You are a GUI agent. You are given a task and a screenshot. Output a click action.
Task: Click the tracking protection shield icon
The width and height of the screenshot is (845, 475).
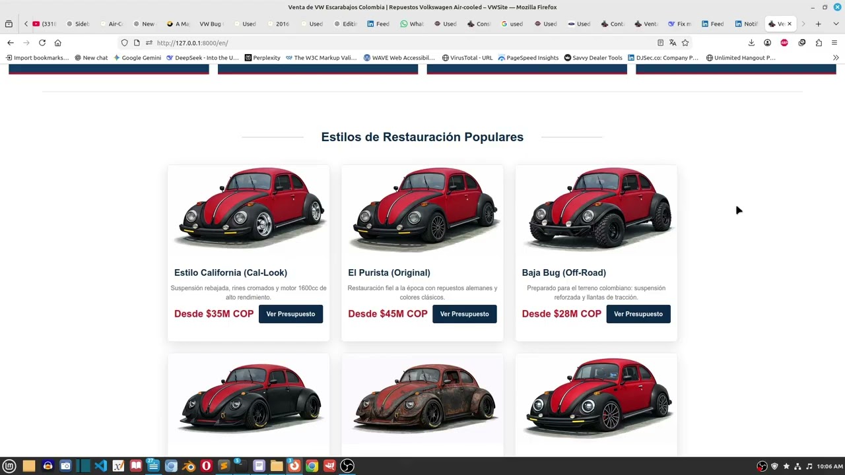click(x=124, y=43)
